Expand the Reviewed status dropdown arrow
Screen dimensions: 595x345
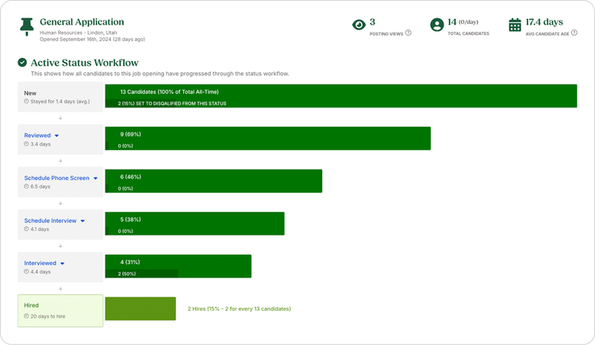[56, 136]
